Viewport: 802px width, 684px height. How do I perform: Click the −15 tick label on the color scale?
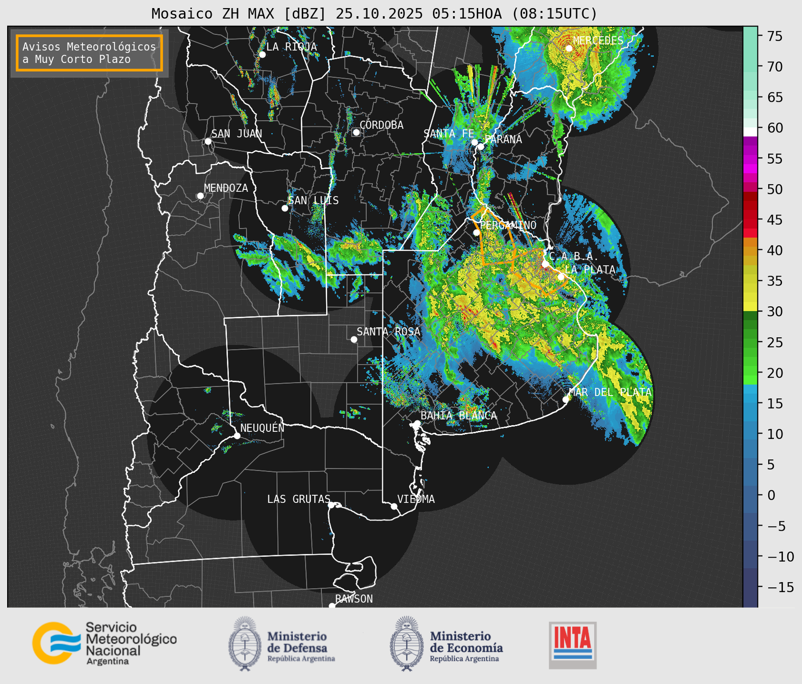[x=780, y=587]
